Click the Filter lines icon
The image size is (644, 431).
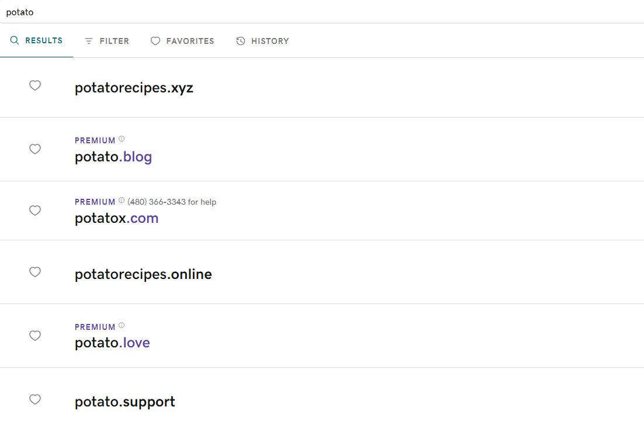(89, 41)
